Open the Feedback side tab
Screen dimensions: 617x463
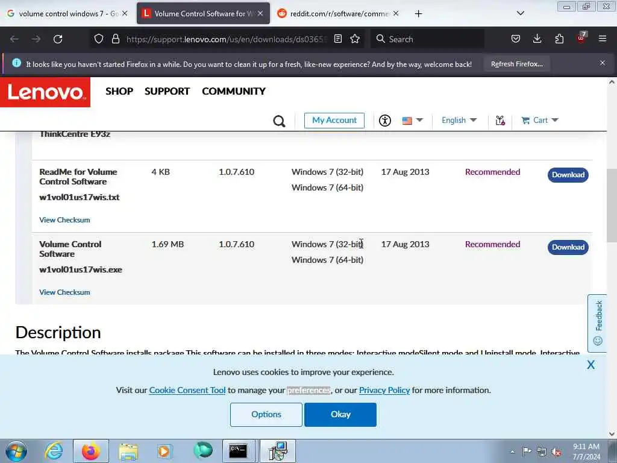(597, 323)
